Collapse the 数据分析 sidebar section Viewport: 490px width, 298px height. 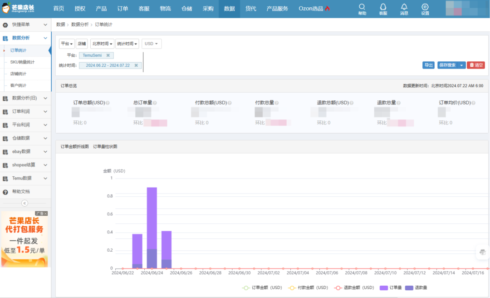(45, 38)
